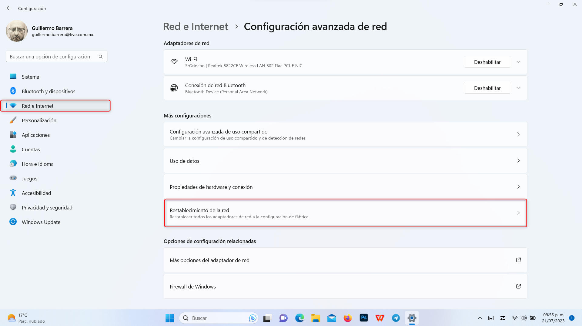Open Microsoft Edge from the taskbar

(299, 318)
